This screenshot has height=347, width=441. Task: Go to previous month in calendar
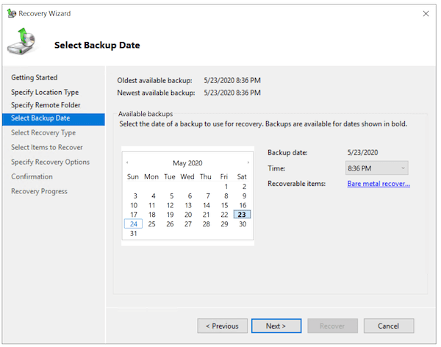[127, 162]
